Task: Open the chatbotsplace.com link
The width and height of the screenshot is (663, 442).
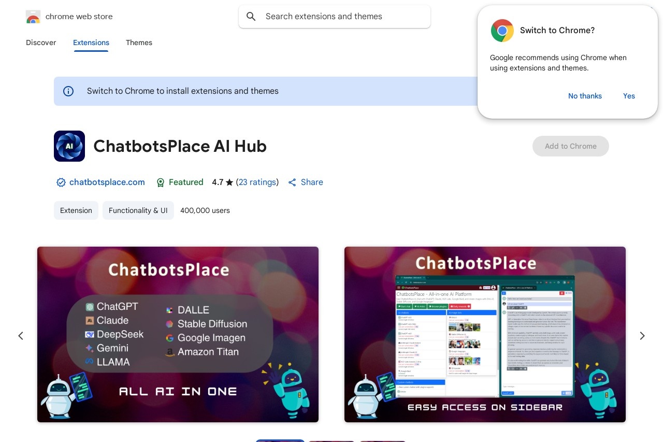Action: tap(107, 182)
